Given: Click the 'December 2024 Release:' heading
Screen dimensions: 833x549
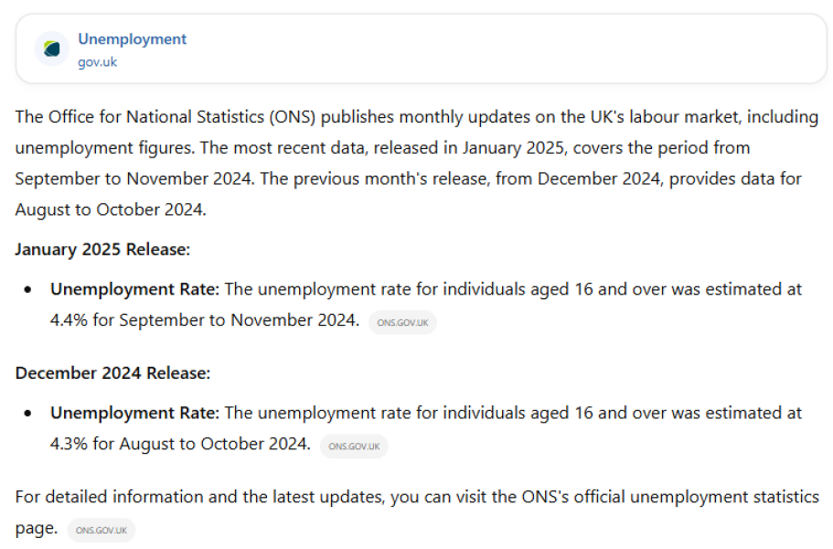Looking at the screenshot, I should click(x=112, y=373).
